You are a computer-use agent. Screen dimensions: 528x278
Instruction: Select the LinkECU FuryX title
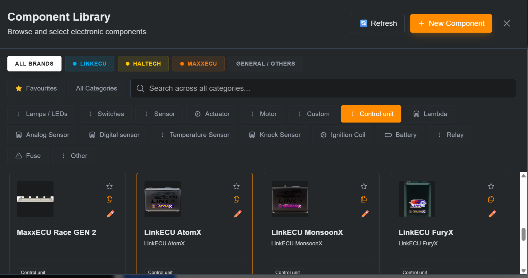point(426,232)
